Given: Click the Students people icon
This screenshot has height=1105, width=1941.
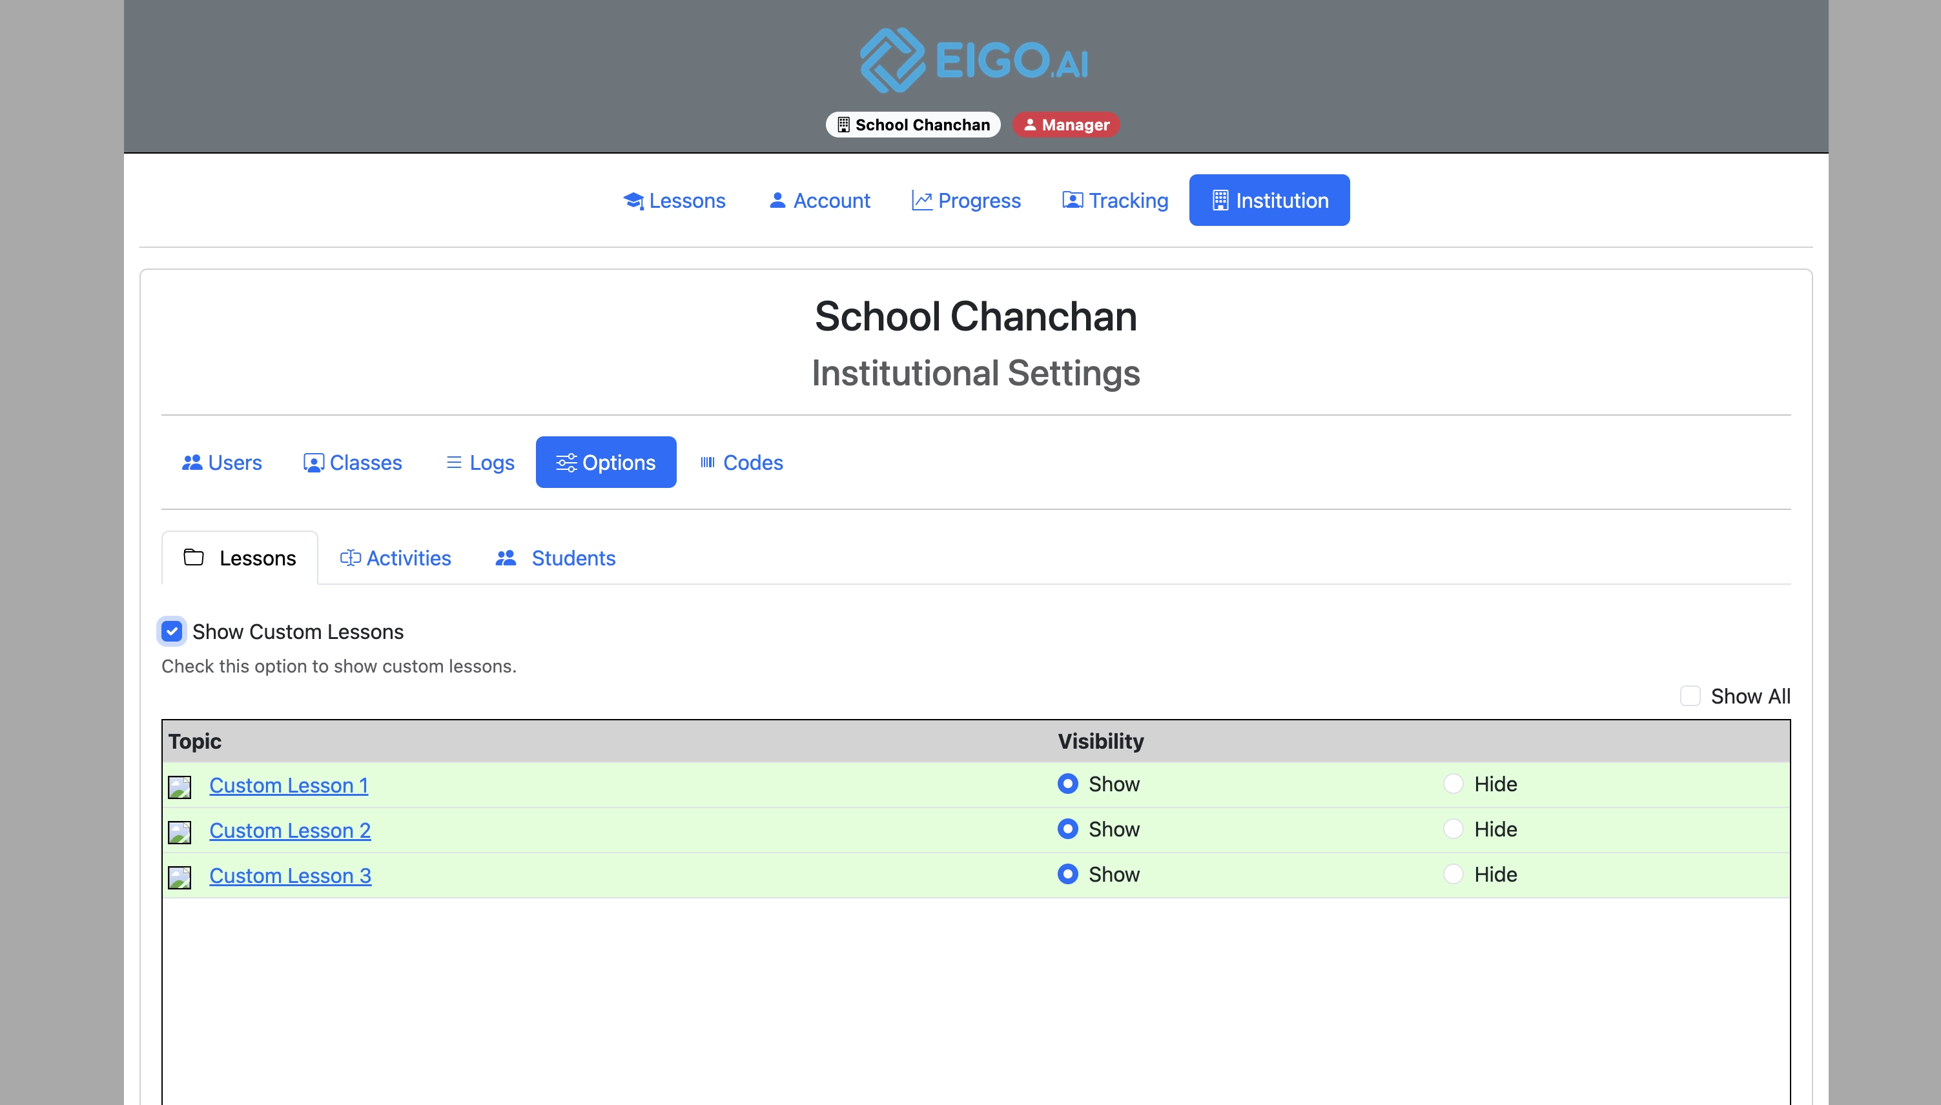Looking at the screenshot, I should (x=506, y=558).
